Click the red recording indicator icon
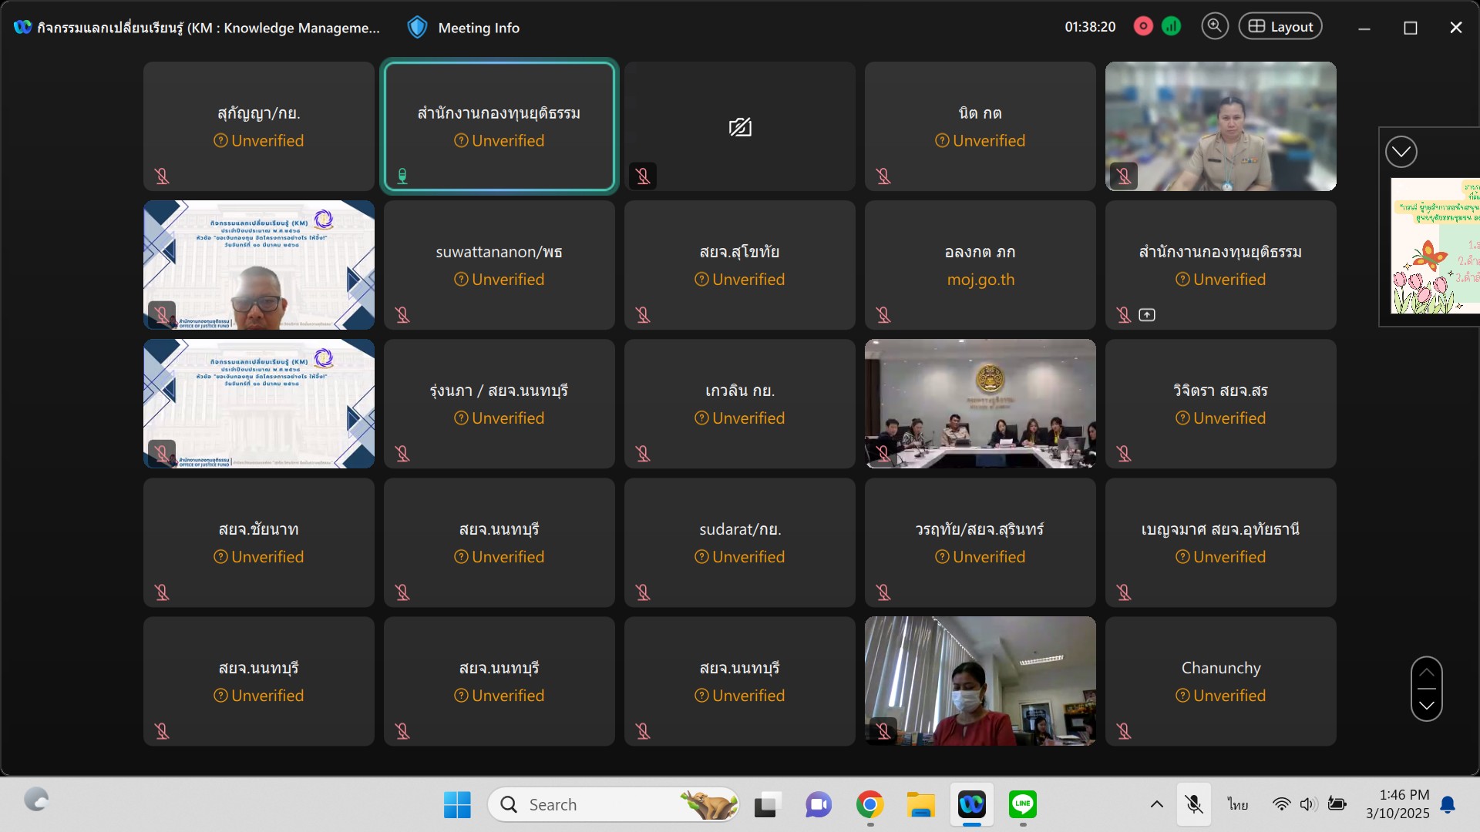The image size is (1480, 832). pyautogui.click(x=1143, y=27)
